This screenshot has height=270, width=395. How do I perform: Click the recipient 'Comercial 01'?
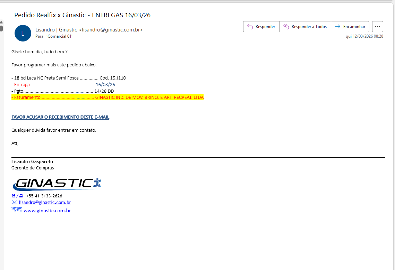[59, 36]
